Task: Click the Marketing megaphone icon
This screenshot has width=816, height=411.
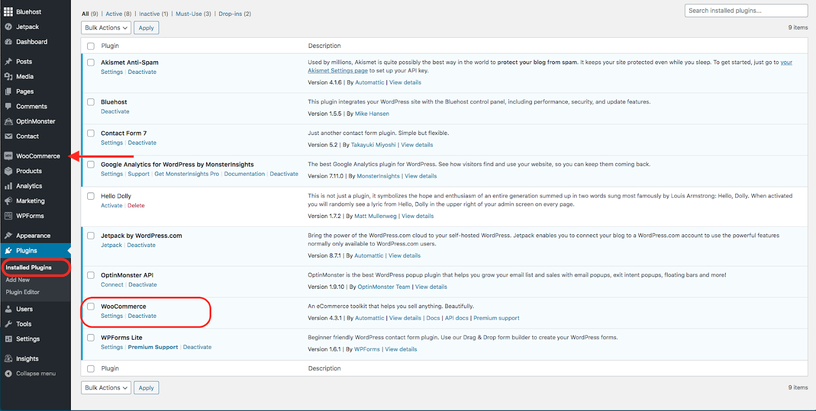Action: (x=8, y=201)
